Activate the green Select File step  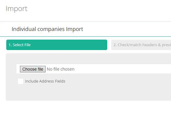(57, 45)
